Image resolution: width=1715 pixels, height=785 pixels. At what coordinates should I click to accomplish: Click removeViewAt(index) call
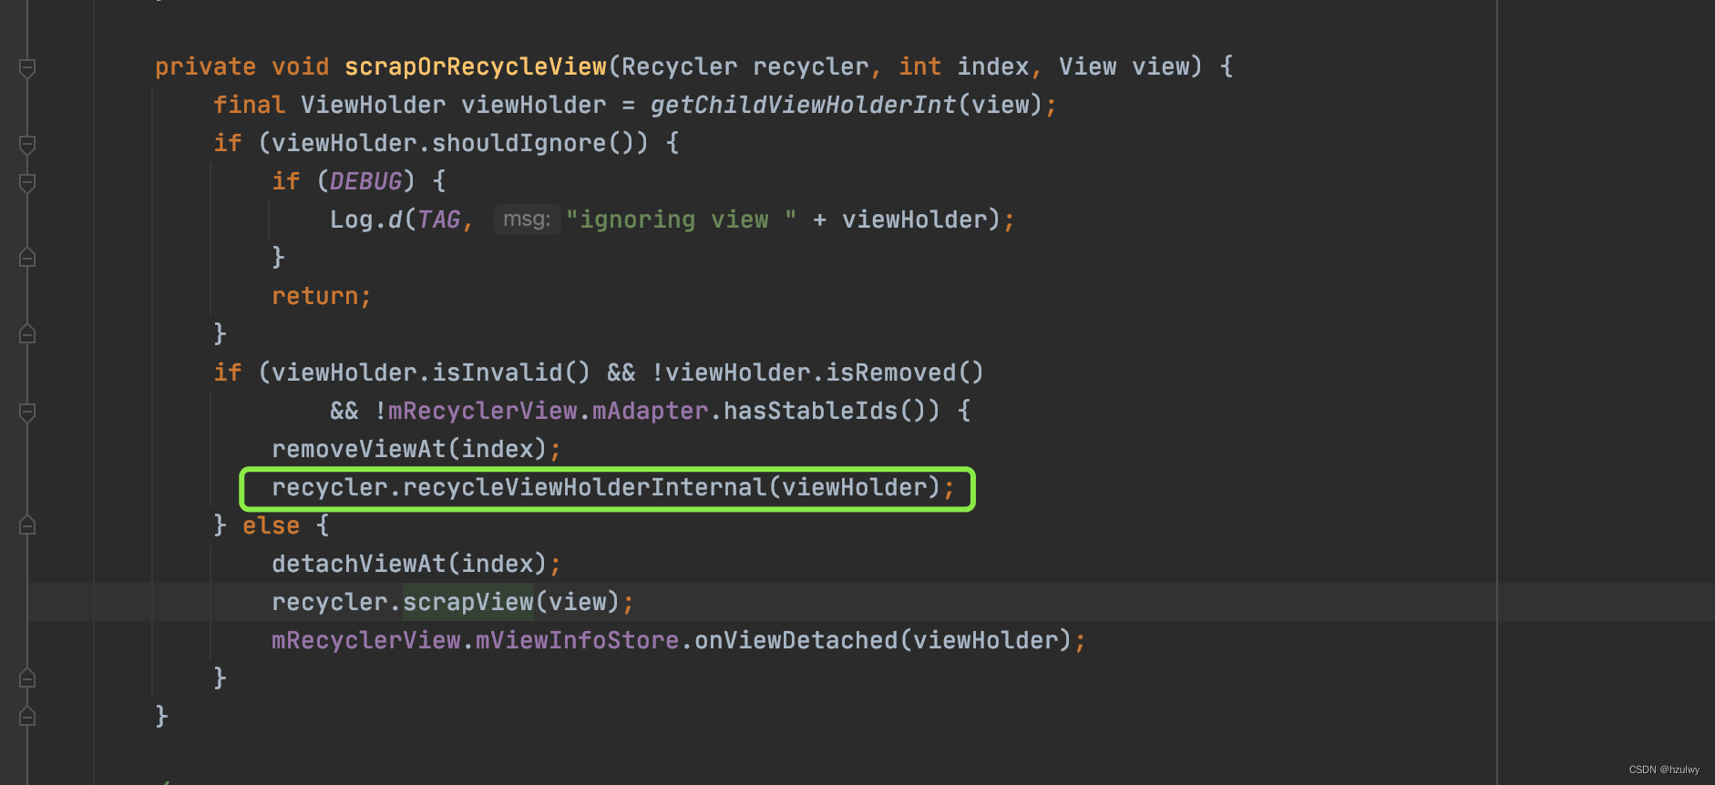(409, 449)
